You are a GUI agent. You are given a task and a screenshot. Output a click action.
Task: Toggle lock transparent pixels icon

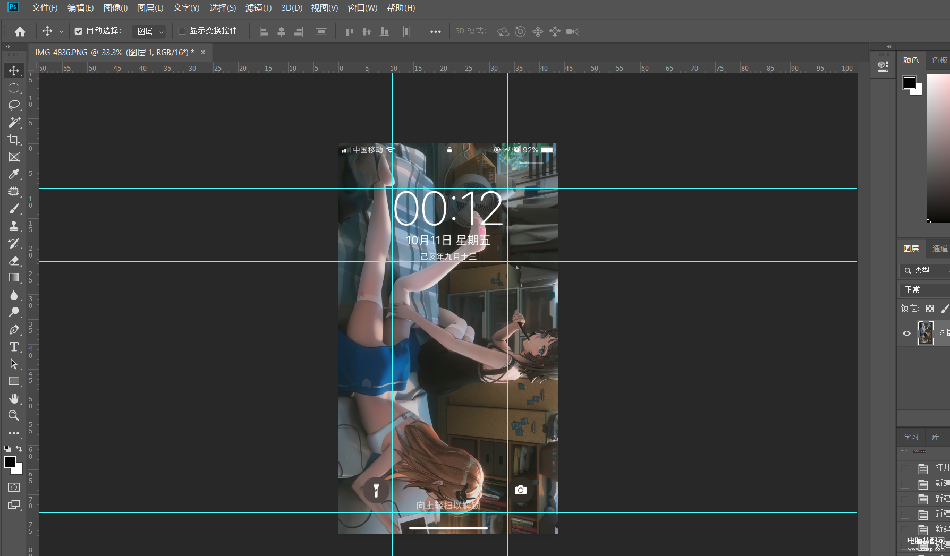pos(930,309)
